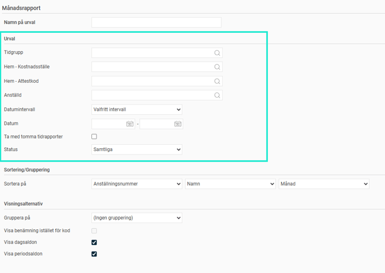Open the Anställd search lookup icon
Screen dimensions: 385x273
coord(217,95)
